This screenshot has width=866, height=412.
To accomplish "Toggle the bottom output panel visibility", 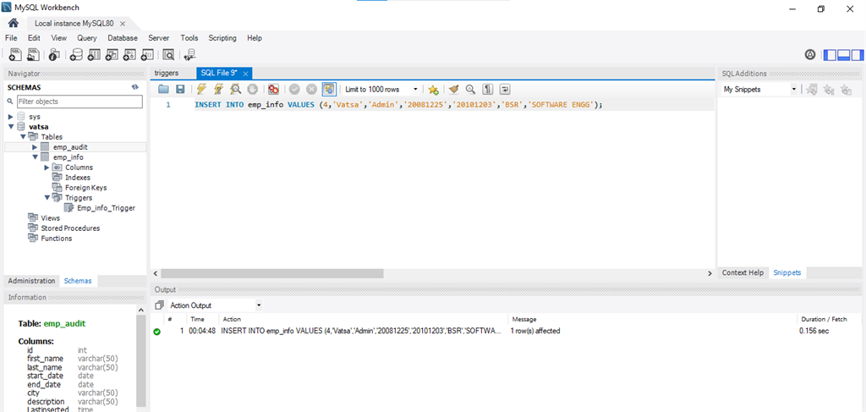I will click(843, 55).
